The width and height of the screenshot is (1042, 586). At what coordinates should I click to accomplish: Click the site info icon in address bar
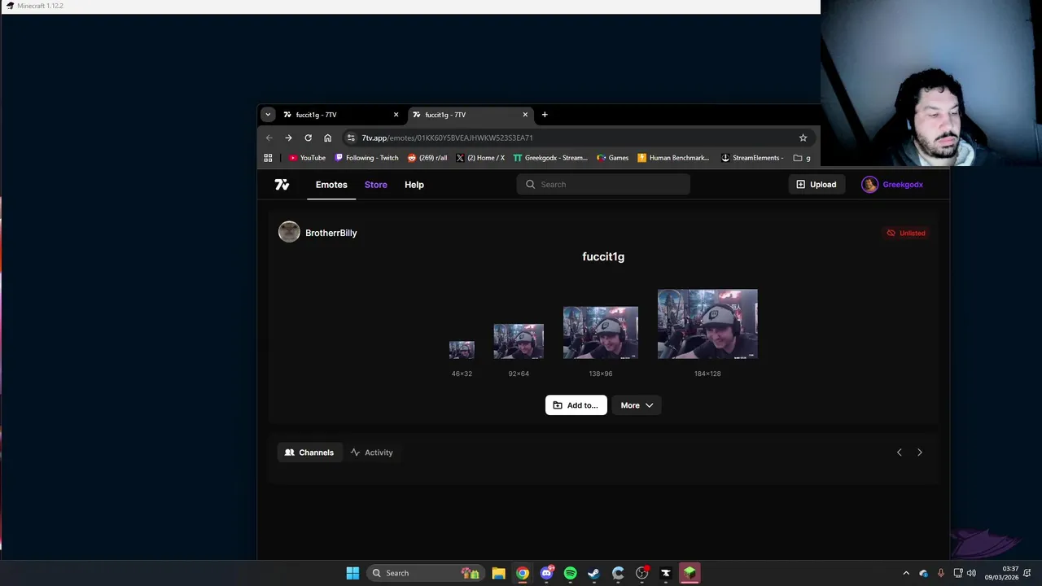click(351, 138)
